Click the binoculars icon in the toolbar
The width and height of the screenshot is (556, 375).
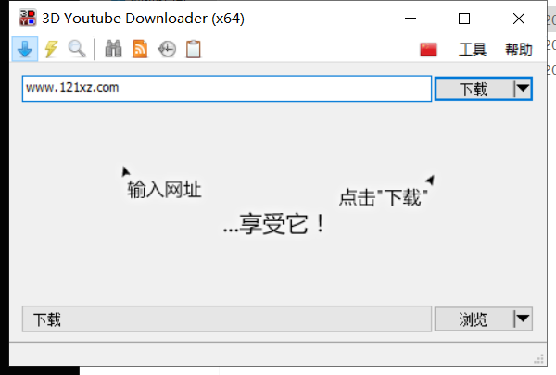[114, 50]
